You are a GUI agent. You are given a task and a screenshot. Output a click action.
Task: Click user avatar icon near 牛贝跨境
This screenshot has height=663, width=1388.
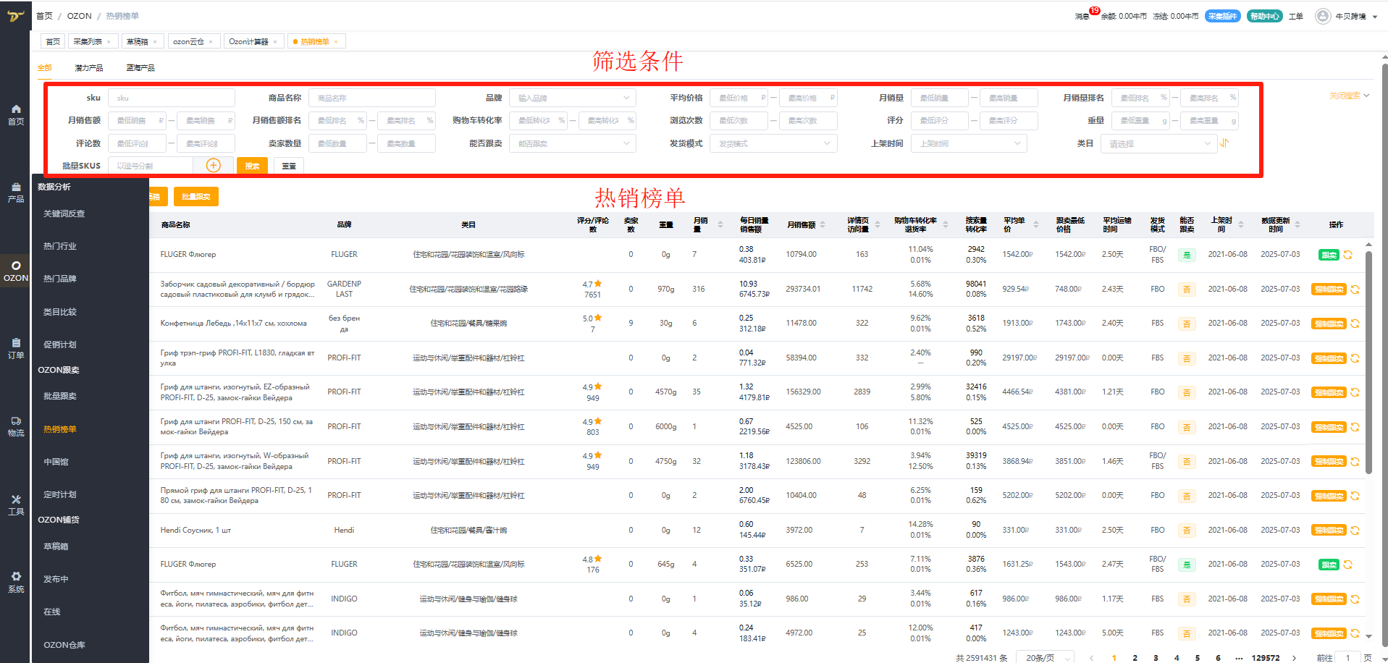coord(1323,16)
